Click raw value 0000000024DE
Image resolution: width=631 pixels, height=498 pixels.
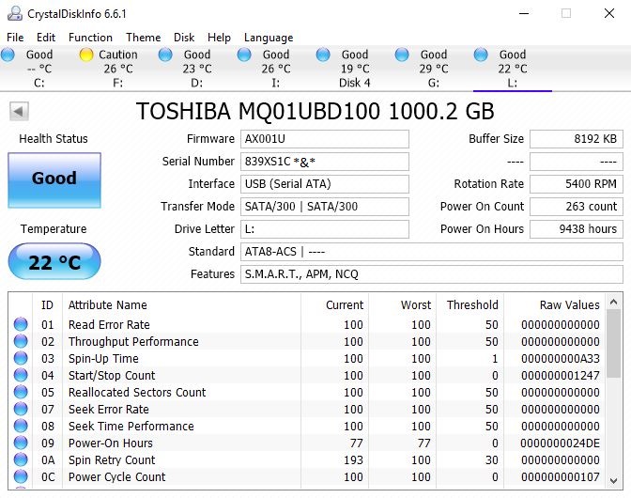(560, 443)
